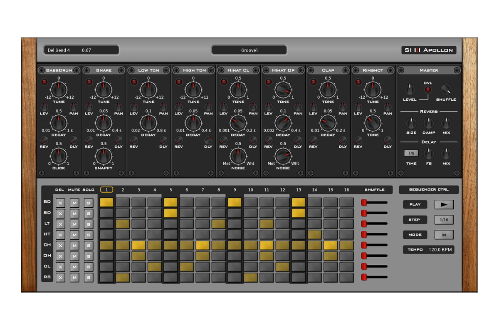Clear the BD track with DEL X
Screen dimensions: 499x333
click(60, 203)
